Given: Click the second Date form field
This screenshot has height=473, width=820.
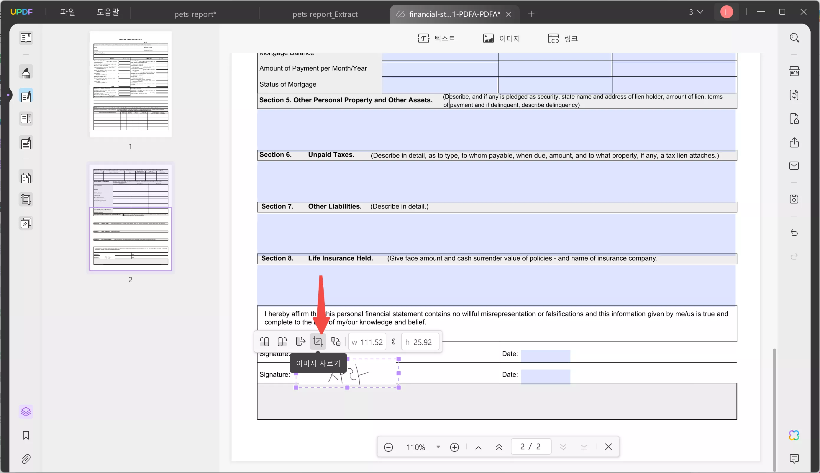Looking at the screenshot, I should [x=545, y=376].
